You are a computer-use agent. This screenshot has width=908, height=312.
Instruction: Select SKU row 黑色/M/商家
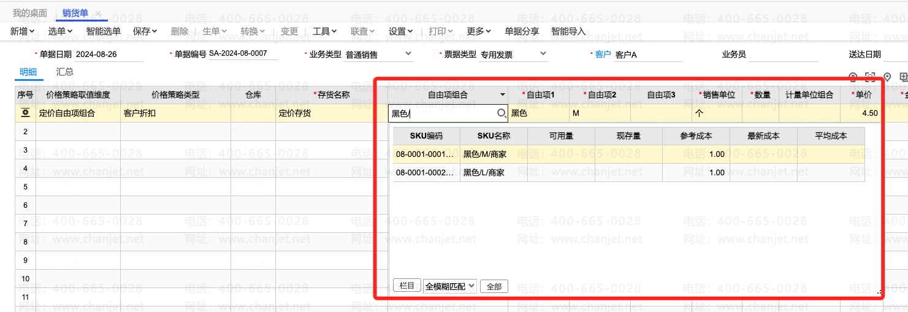[628, 154]
